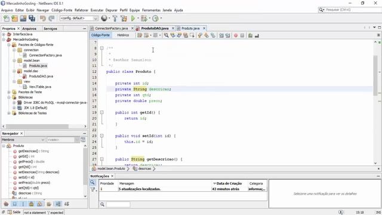Click the Stop Macro Recording square icon
This screenshot has height=215, width=382.
tap(242, 36)
